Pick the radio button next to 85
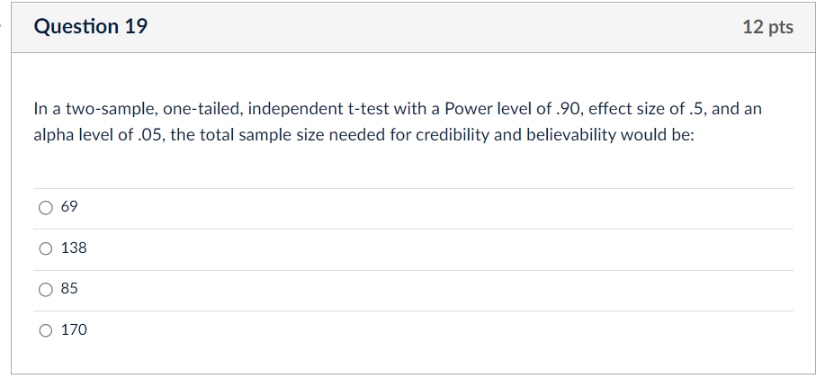834x379 pixels. tap(46, 289)
